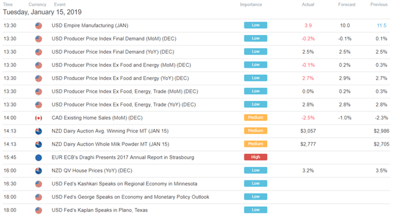Open NZD Dairy Auction Whole Milk Powder event

coord(110,145)
